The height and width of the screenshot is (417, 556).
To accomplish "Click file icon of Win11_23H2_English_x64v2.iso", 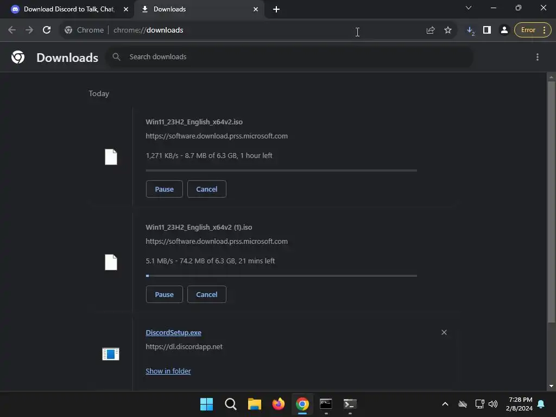I will (111, 157).
